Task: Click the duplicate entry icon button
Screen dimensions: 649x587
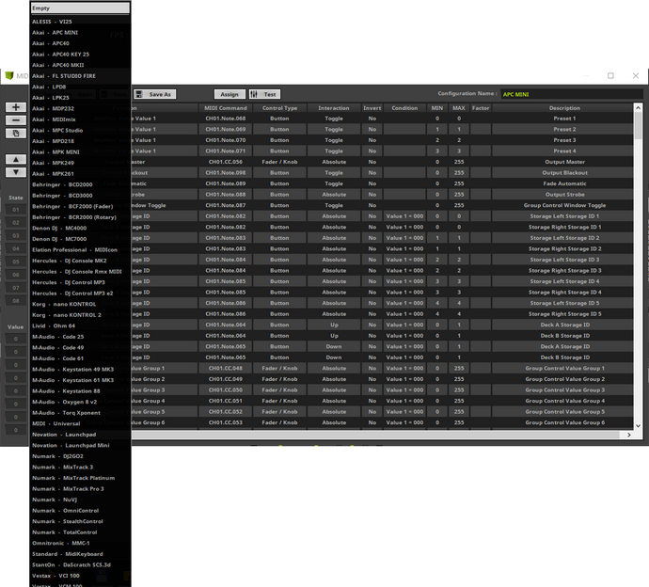Action: click(16, 134)
